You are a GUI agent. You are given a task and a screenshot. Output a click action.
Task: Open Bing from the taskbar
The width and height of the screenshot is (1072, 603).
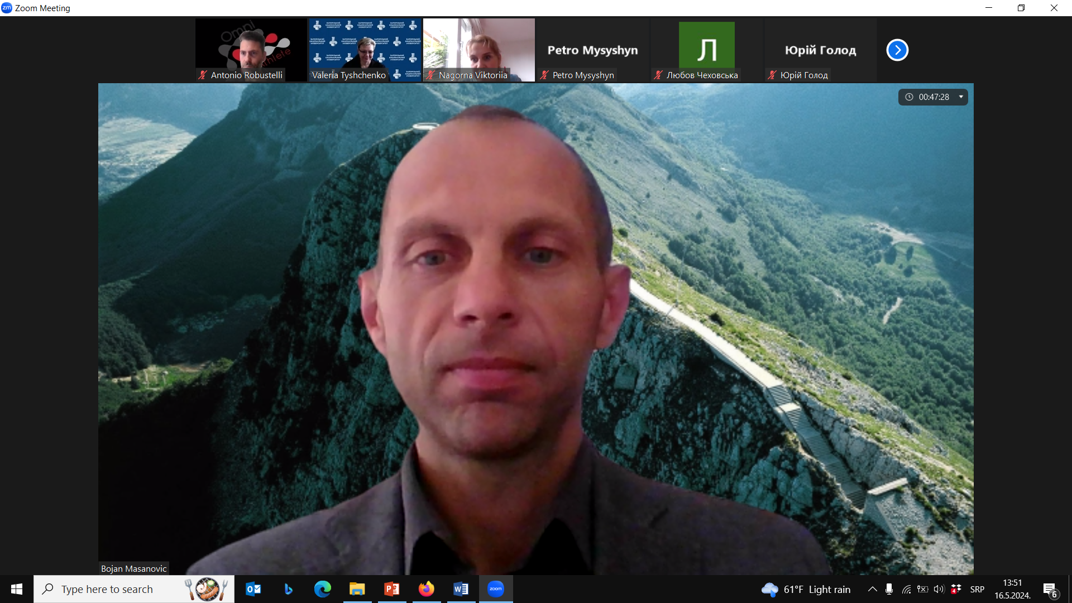[288, 589]
